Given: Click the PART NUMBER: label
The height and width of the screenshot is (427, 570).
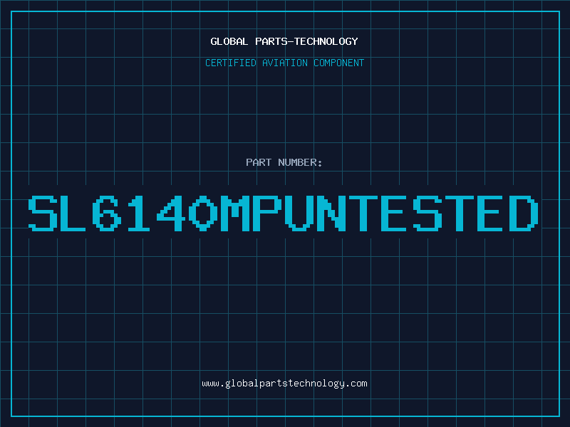Looking at the screenshot, I should click(284, 162).
